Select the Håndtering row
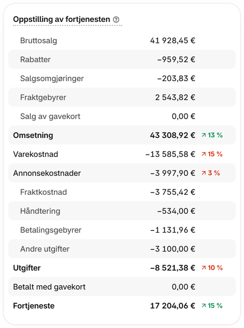Viewport: 244px width, 328px height. (122, 211)
